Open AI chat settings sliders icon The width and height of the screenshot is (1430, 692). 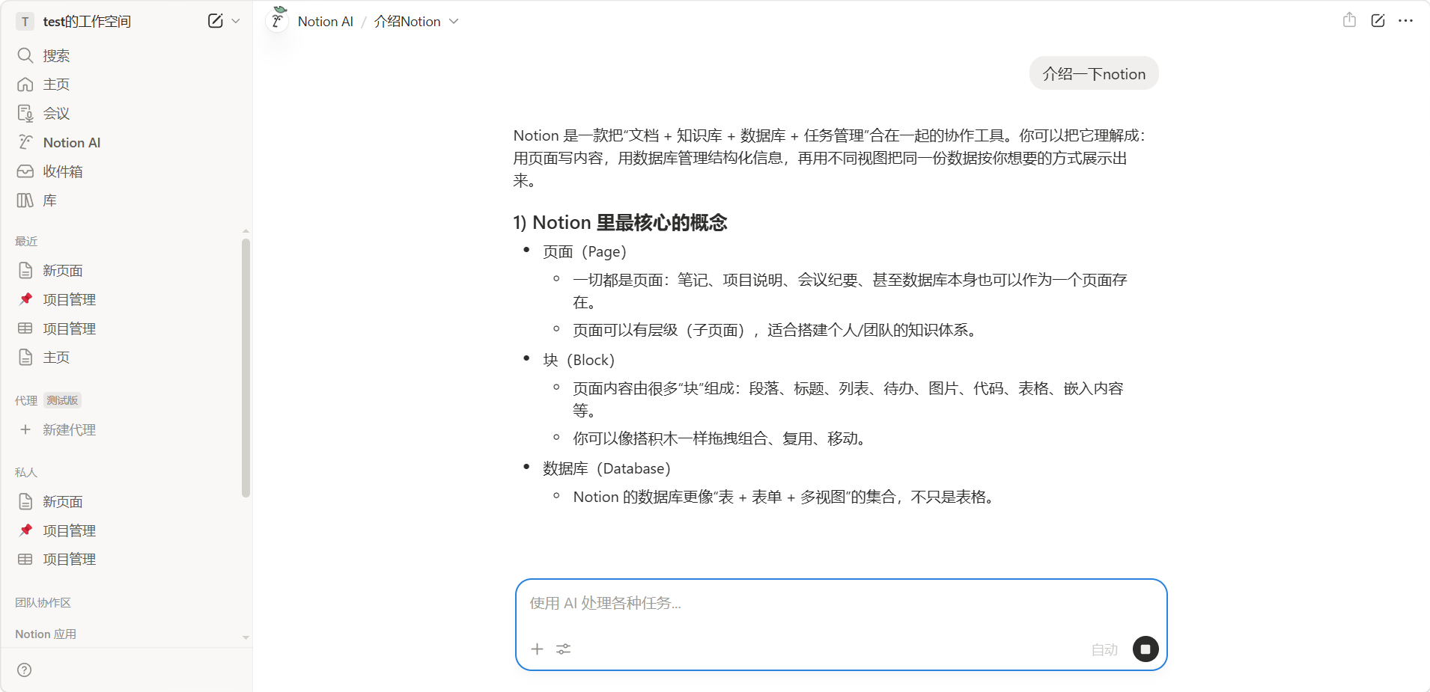564,649
